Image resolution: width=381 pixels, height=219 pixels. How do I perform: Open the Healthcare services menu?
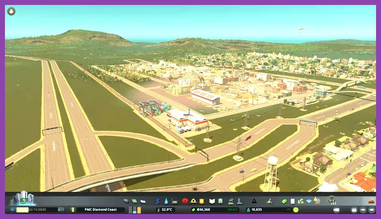pyautogui.click(x=185, y=201)
